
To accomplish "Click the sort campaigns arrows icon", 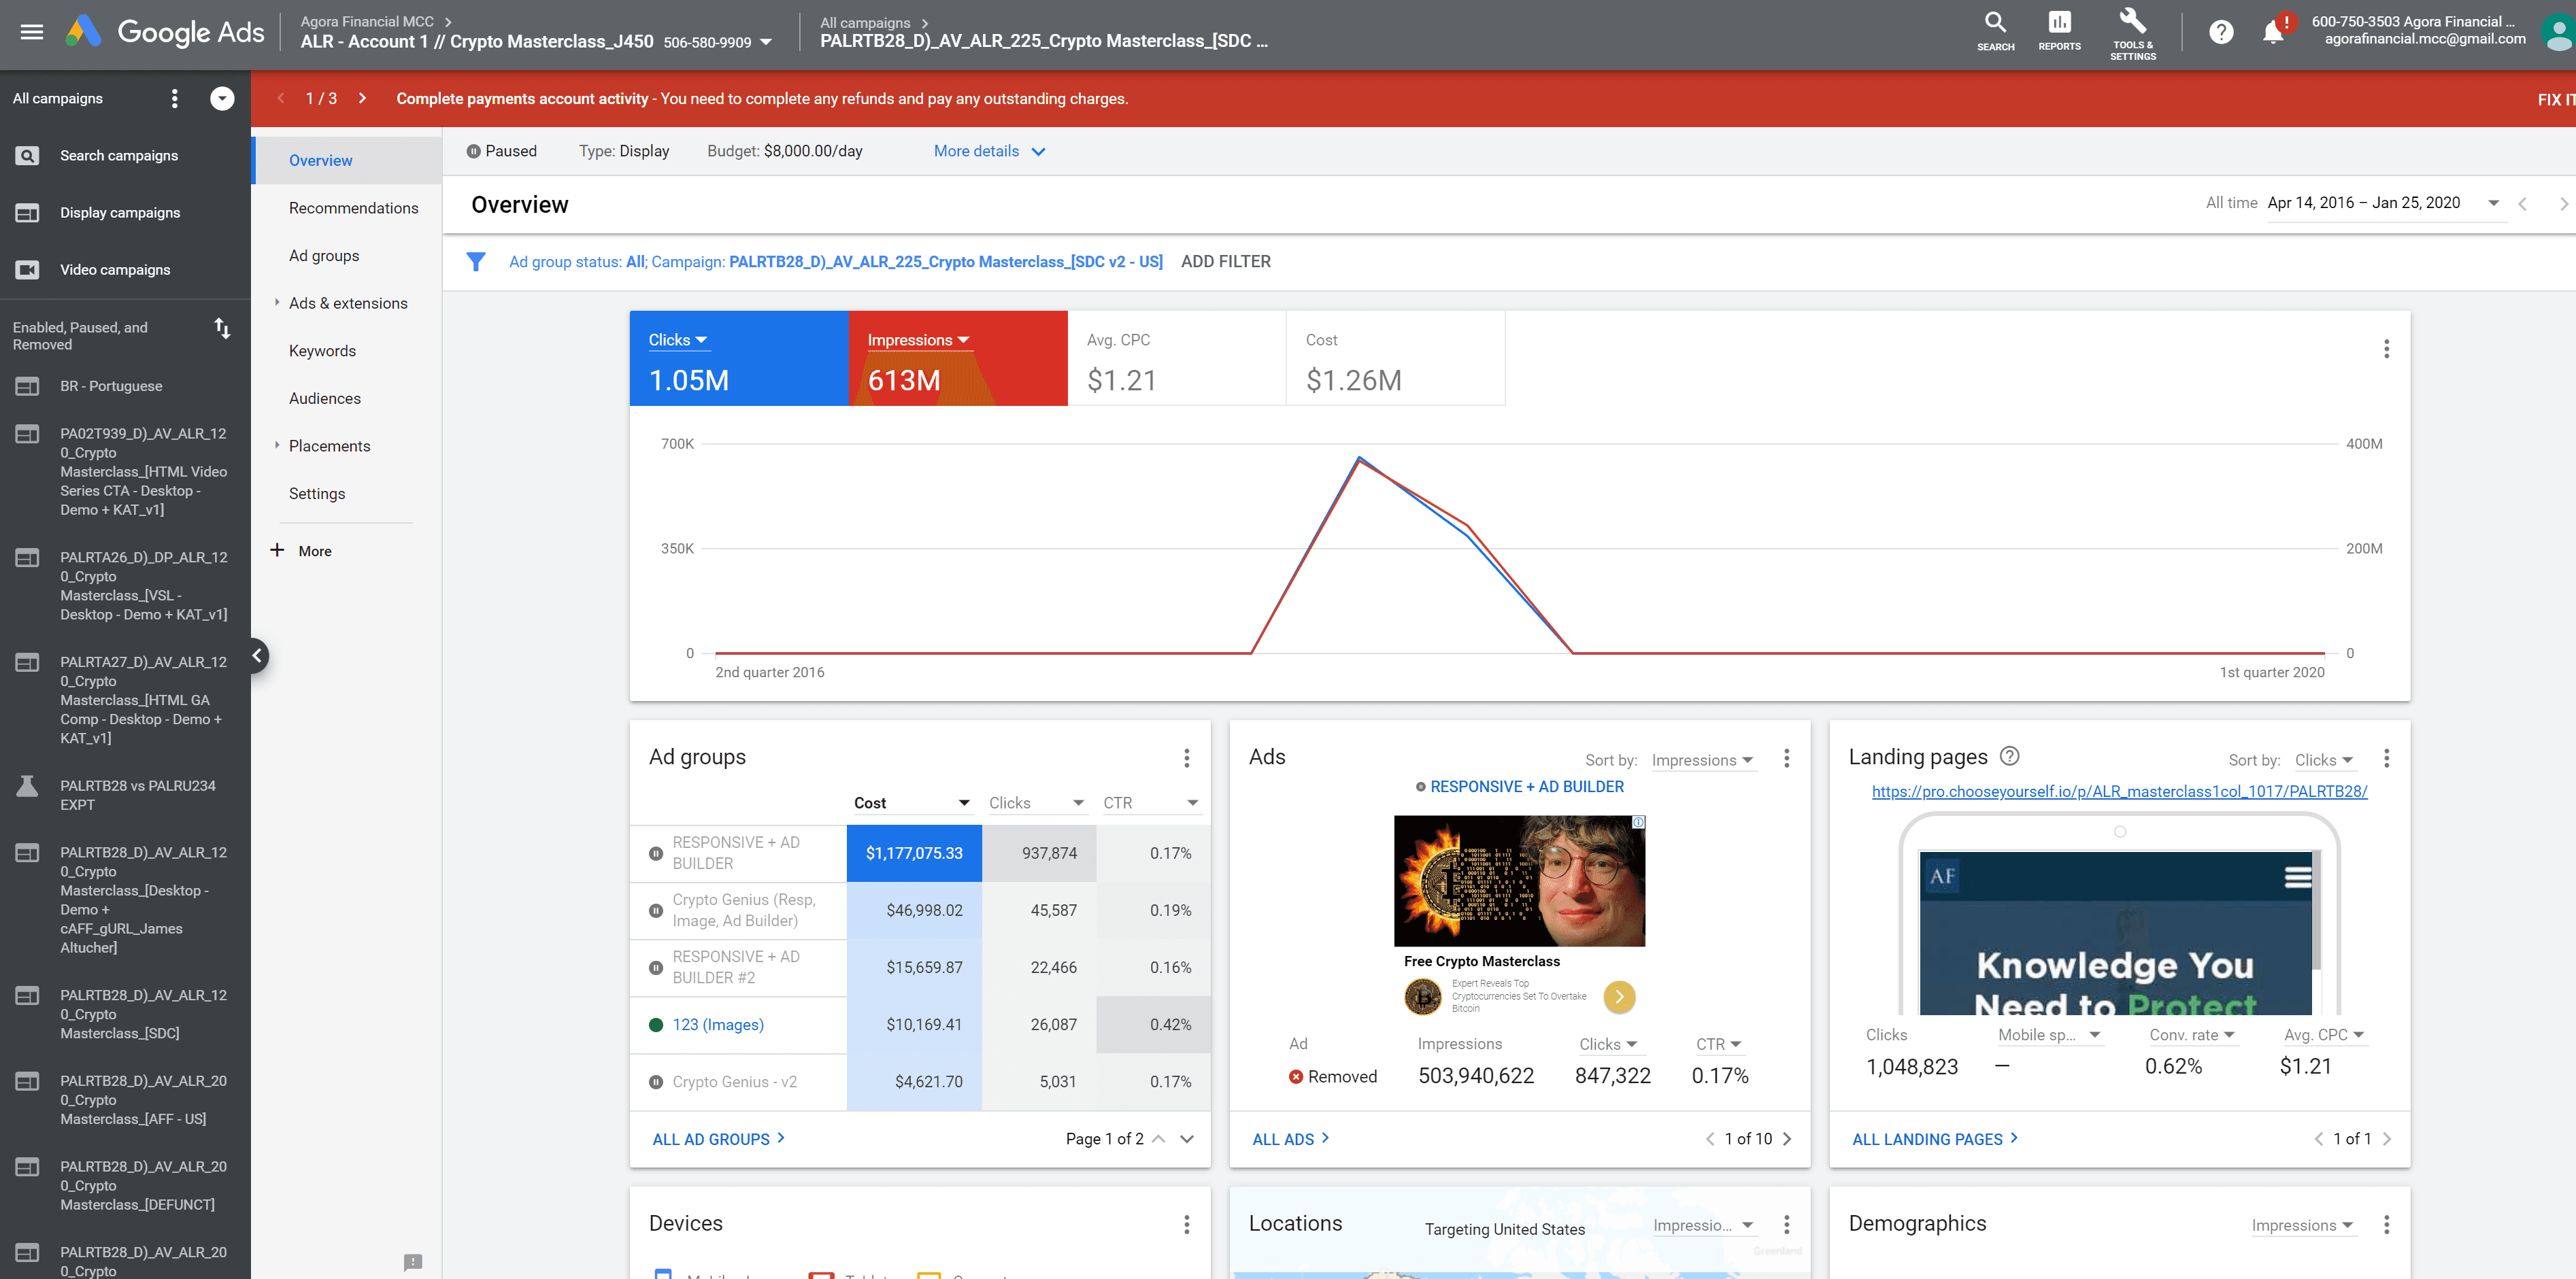I will [222, 328].
